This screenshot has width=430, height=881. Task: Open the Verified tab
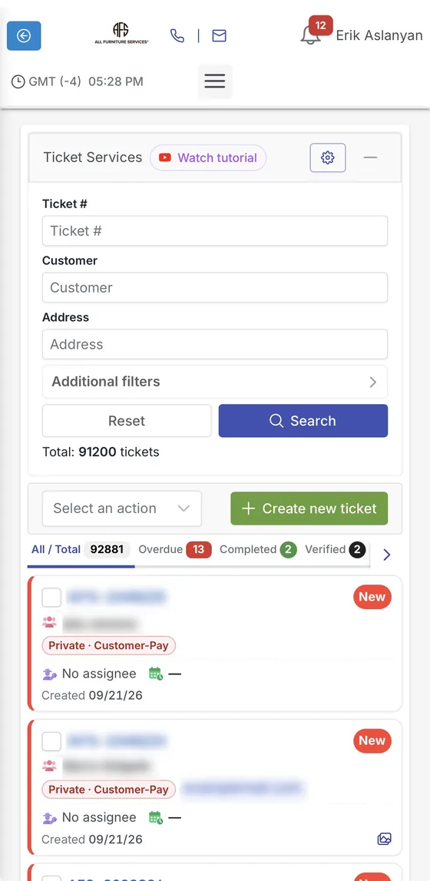[335, 549]
